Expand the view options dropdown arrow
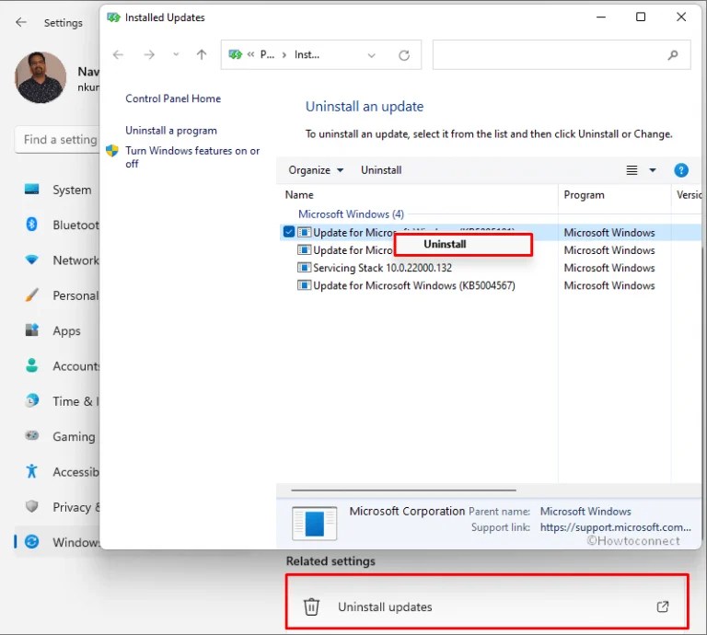707x635 pixels. click(653, 170)
